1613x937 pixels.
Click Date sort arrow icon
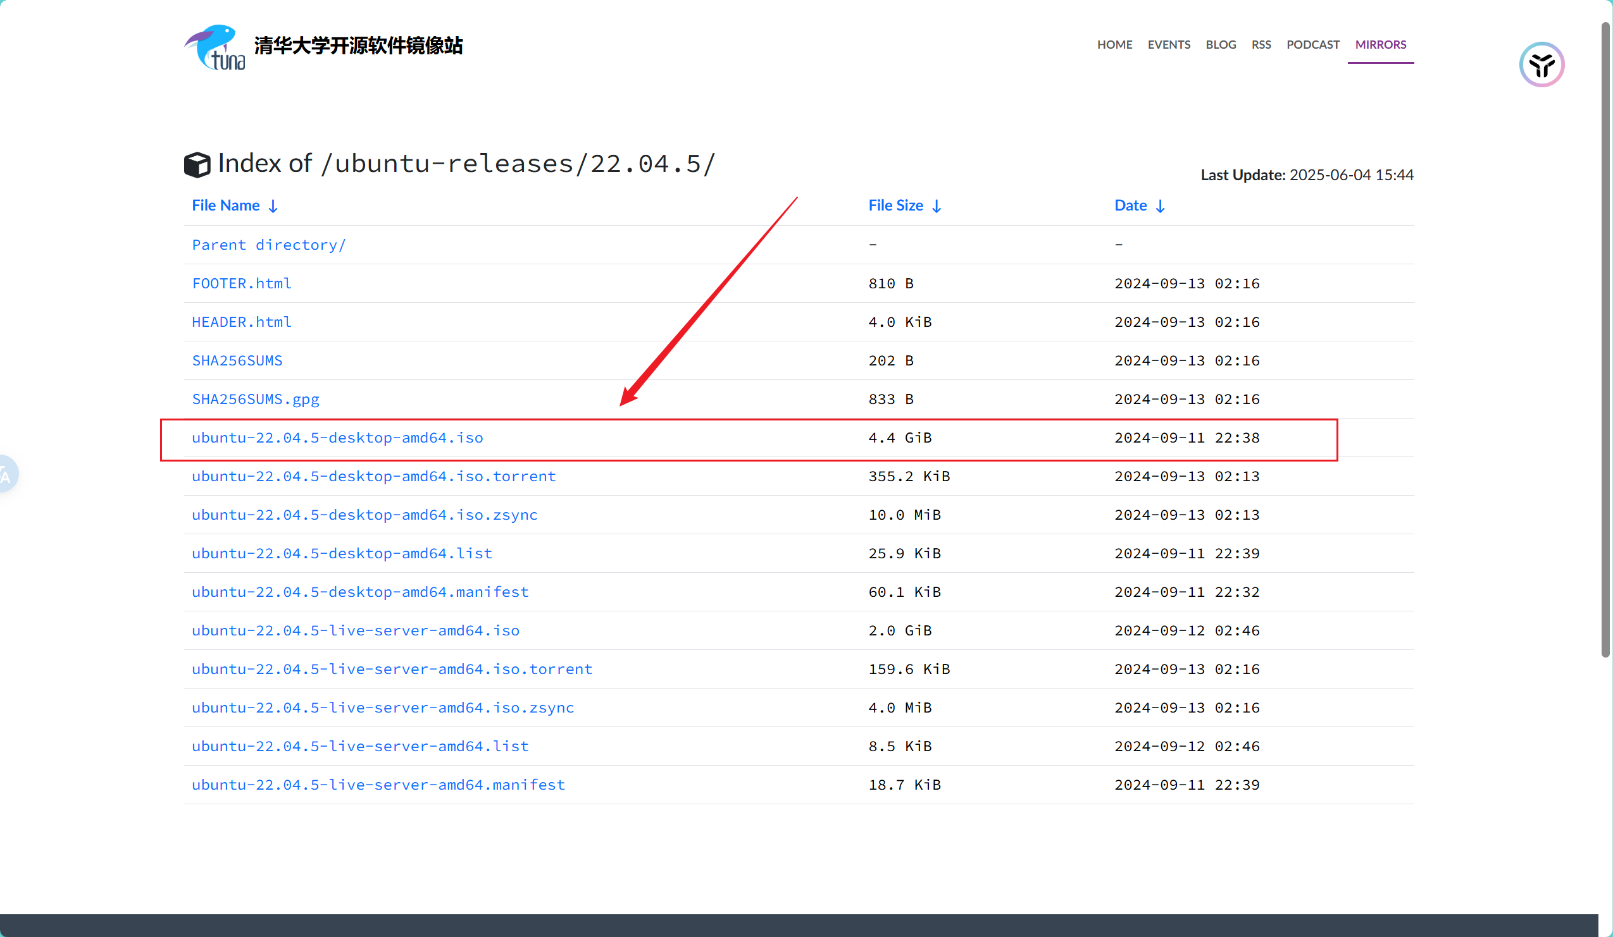(1160, 206)
